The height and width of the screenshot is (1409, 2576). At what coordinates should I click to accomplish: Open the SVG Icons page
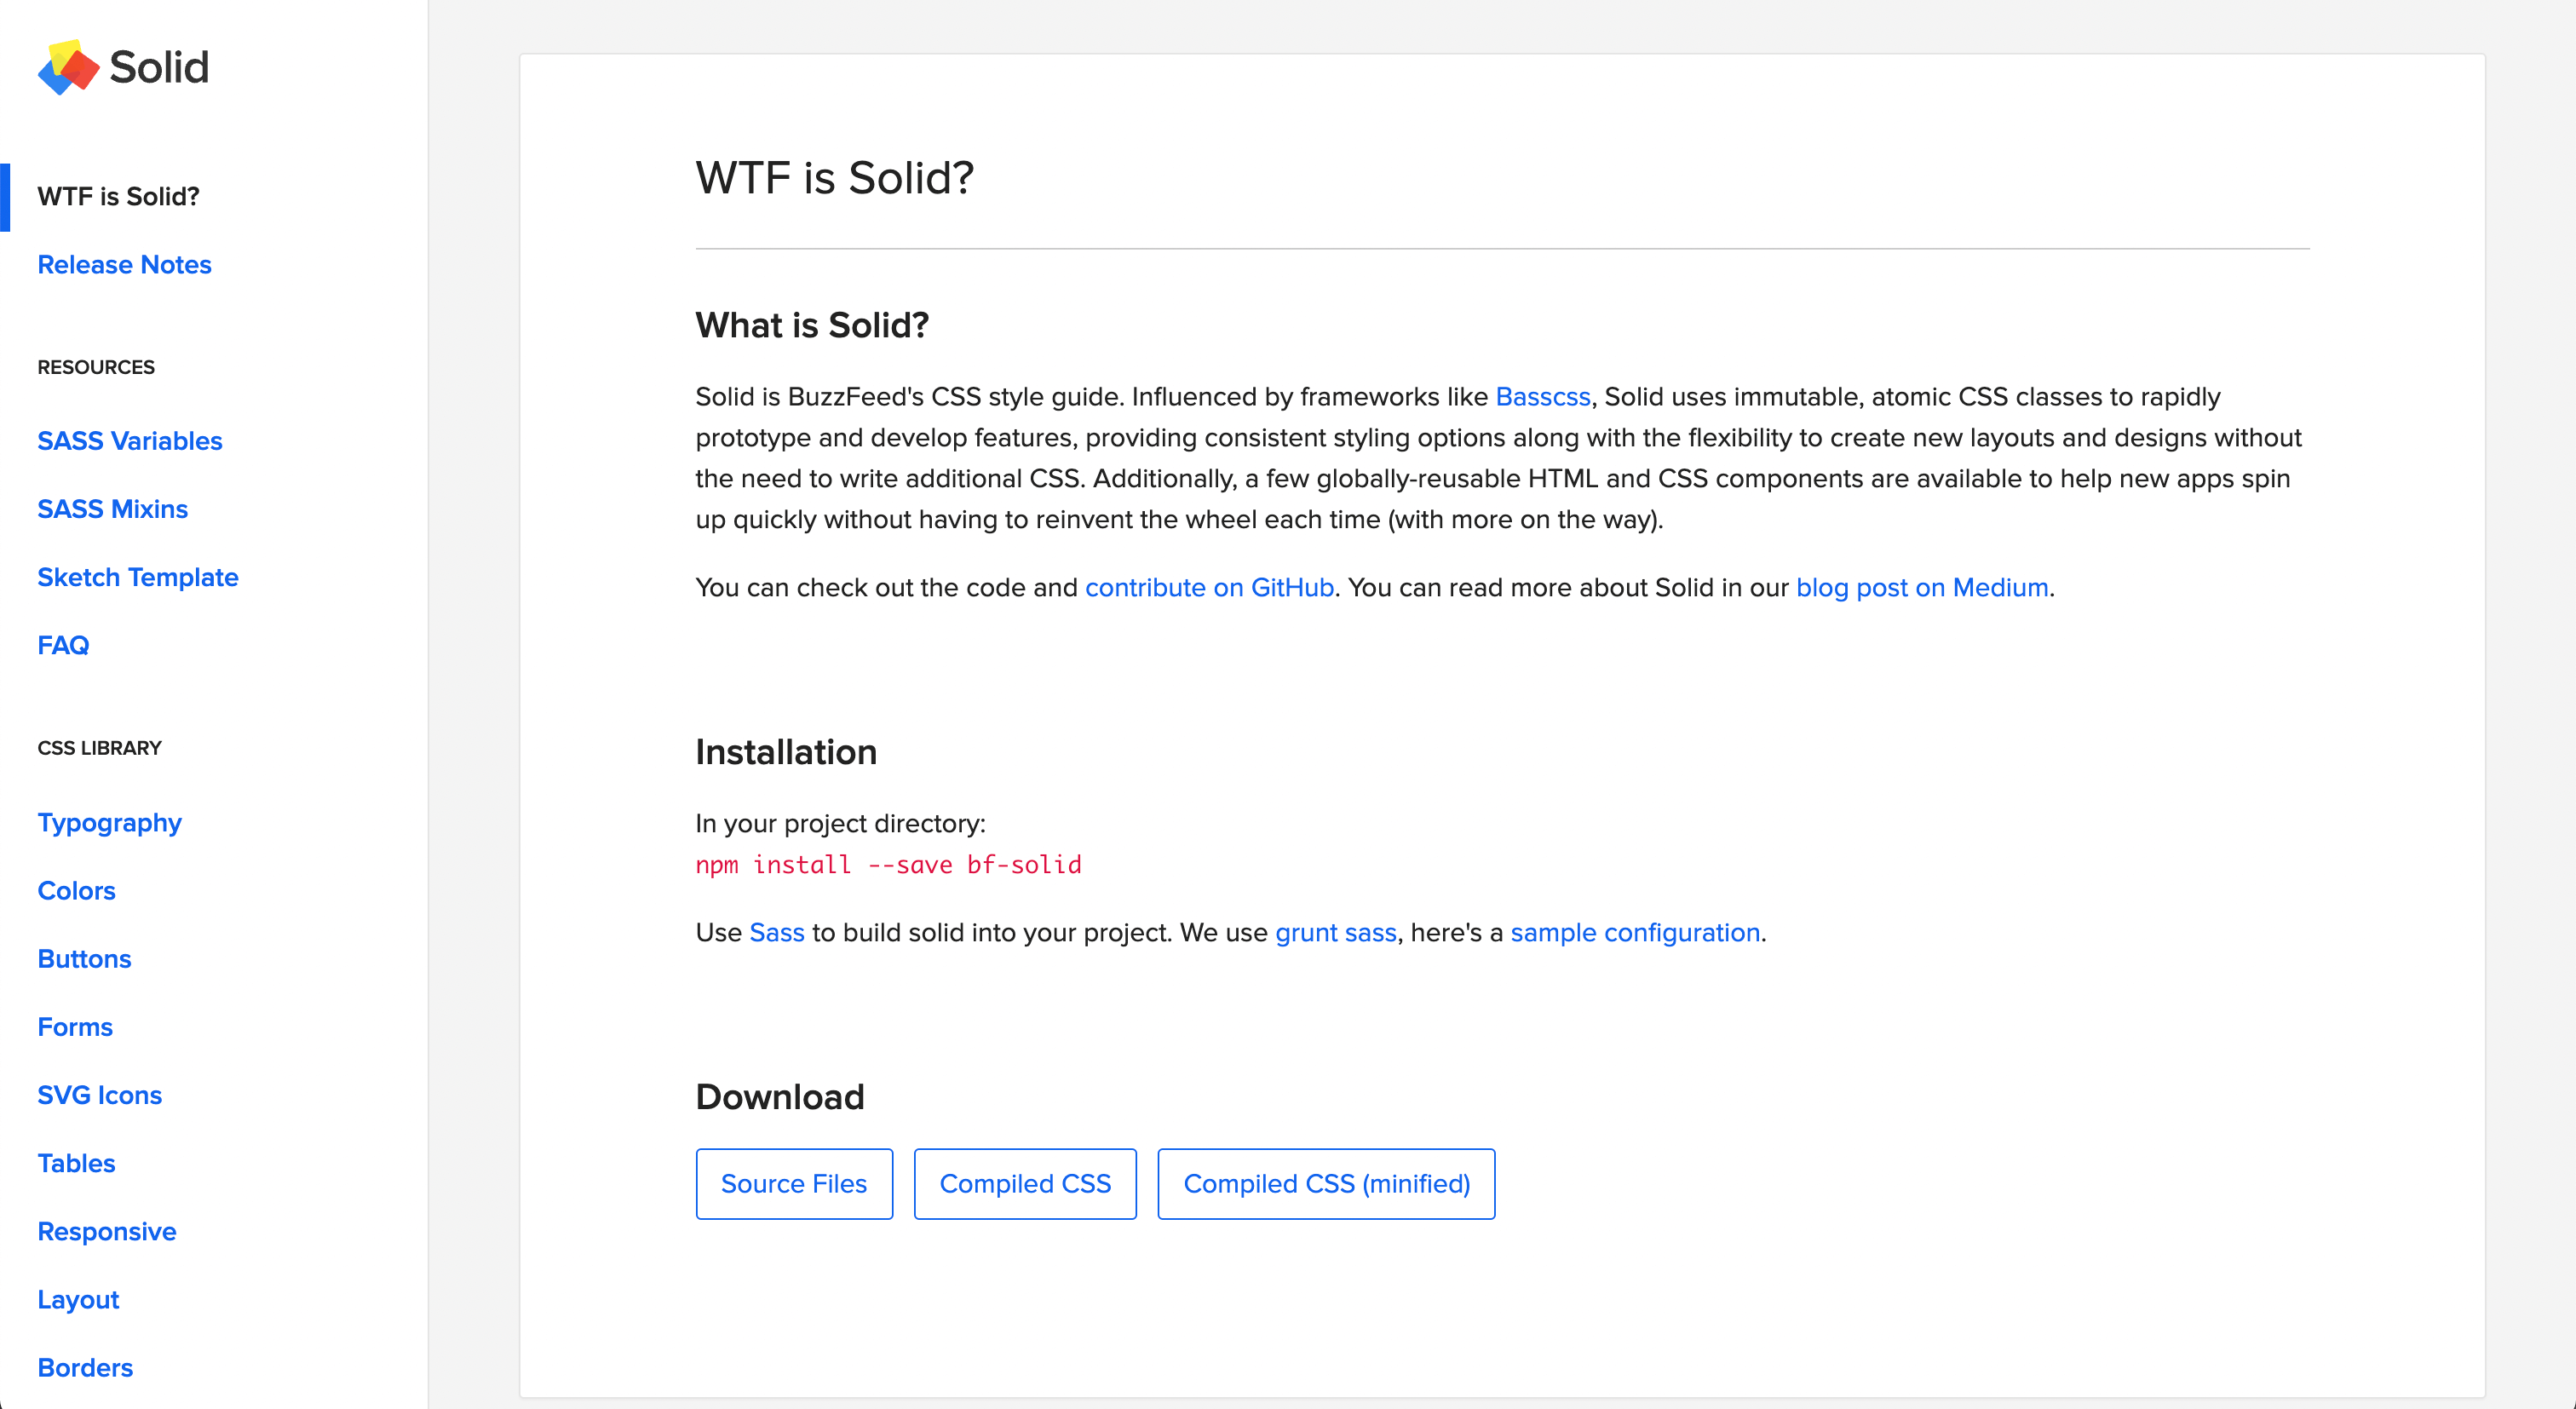click(99, 1095)
